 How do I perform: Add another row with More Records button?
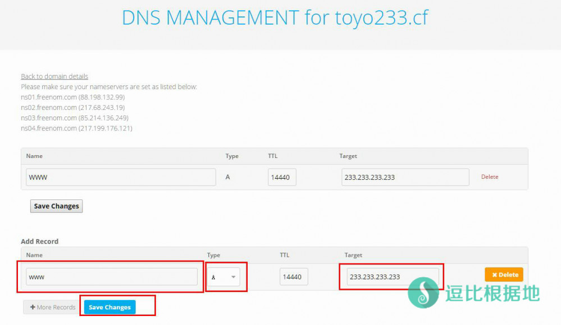coord(53,307)
